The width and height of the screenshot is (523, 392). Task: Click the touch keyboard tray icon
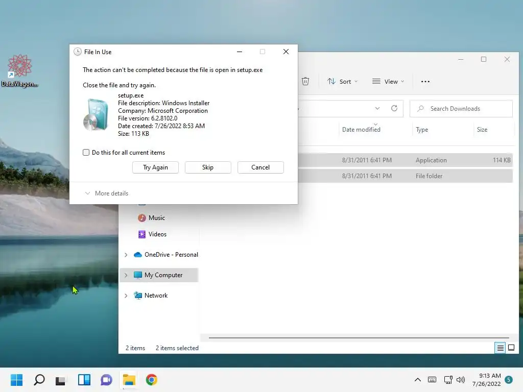[x=432, y=380]
